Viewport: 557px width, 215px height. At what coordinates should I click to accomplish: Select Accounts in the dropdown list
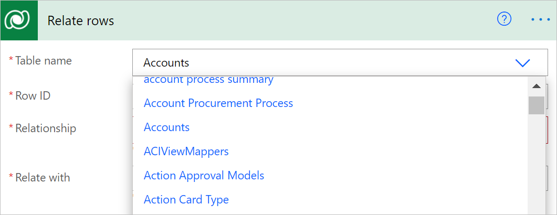coord(166,127)
